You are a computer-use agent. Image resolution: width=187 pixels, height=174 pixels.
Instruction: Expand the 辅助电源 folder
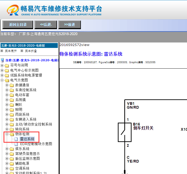coord(7,164)
